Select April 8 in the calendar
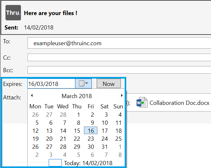The image size is (211, 168). coord(120,155)
